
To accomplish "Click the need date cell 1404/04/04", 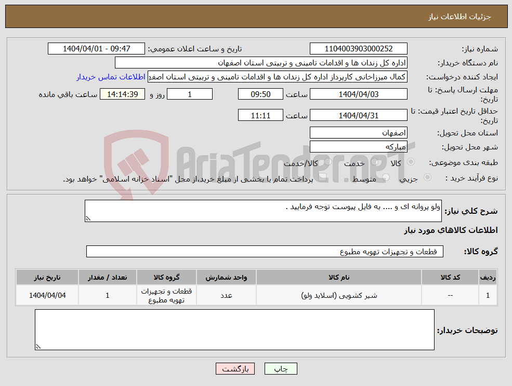I will pos(47,295).
